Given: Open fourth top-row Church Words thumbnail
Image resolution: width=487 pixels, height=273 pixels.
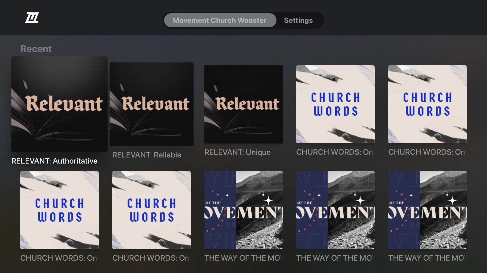Looking at the screenshot, I should click(335, 104).
